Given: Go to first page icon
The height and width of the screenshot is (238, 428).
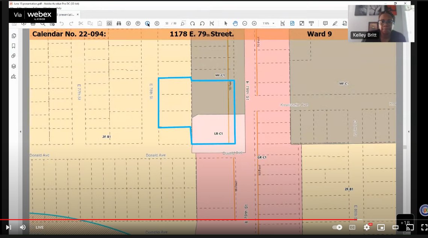Looking at the screenshot, I should click(x=128, y=23).
